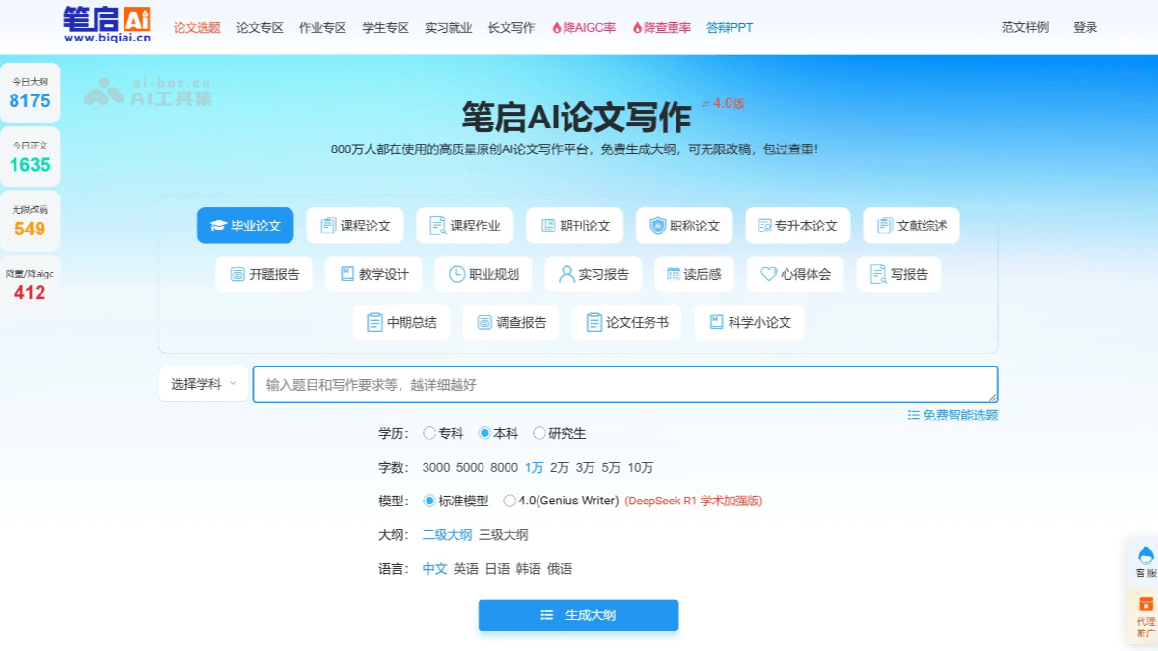Click the 生成大纲 generate button
The image size is (1158, 651).
pos(577,614)
